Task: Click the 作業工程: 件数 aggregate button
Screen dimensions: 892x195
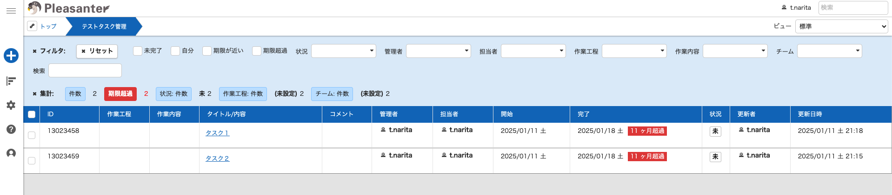Action: click(243, 94)
